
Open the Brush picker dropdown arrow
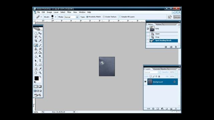[x=56, y=17]
